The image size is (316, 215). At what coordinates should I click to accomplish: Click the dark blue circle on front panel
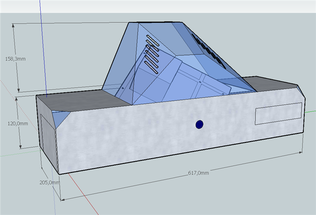(x=199, y=125)
